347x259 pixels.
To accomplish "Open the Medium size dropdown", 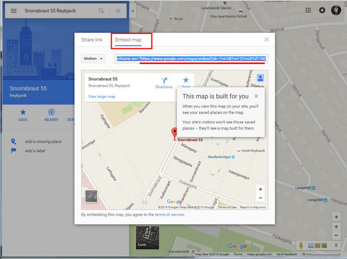I will pyautogui.click(x=93, y=58).
